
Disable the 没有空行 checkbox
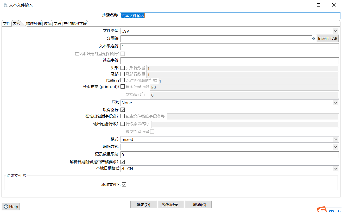tap(123, 109)
